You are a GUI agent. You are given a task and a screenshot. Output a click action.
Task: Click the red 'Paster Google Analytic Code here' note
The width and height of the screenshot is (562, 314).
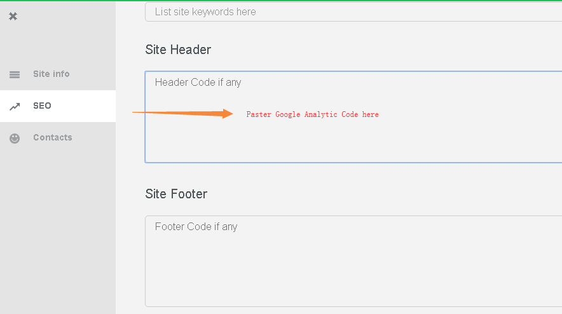(x=312, y=114)
